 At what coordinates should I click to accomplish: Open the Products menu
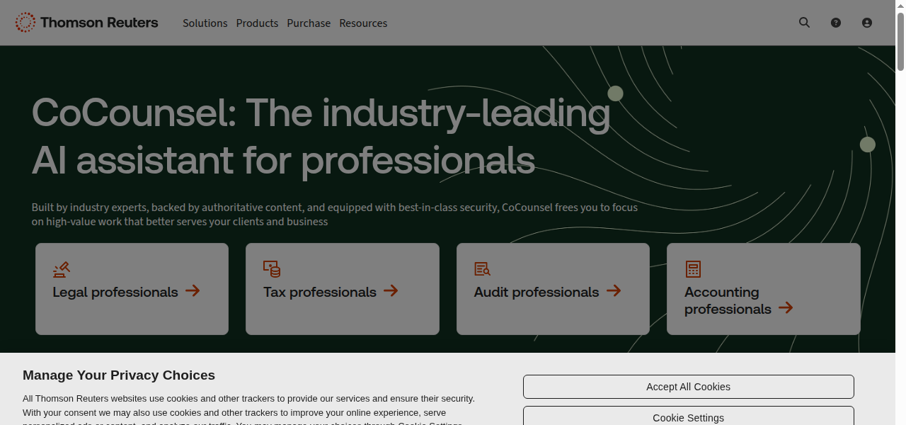(257, 23)
